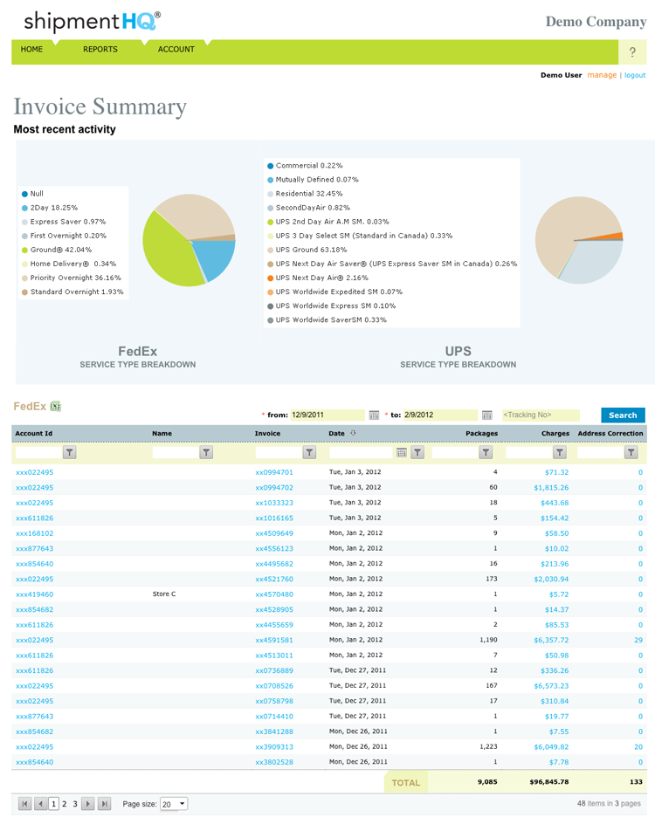The image size is (655, 817).
Task: Sort by the Packages column header
Action: [x=482, y=434]
